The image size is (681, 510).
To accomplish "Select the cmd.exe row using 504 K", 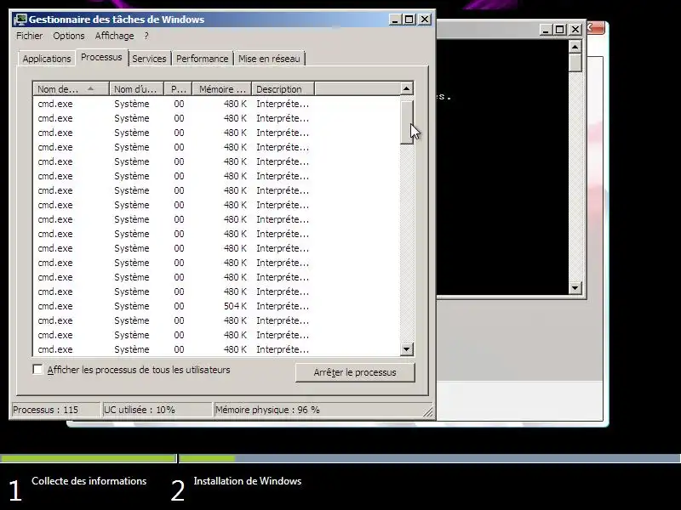I will (x=216, y=306).
